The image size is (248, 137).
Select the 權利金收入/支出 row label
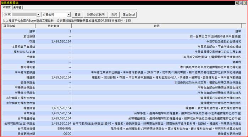point(24,52)
